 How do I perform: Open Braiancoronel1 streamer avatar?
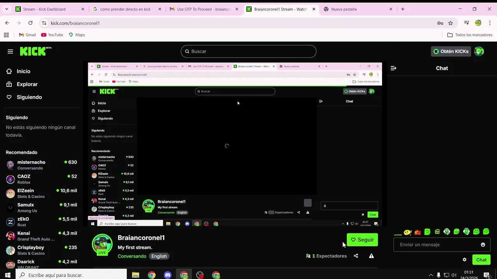tap(102, 245)
